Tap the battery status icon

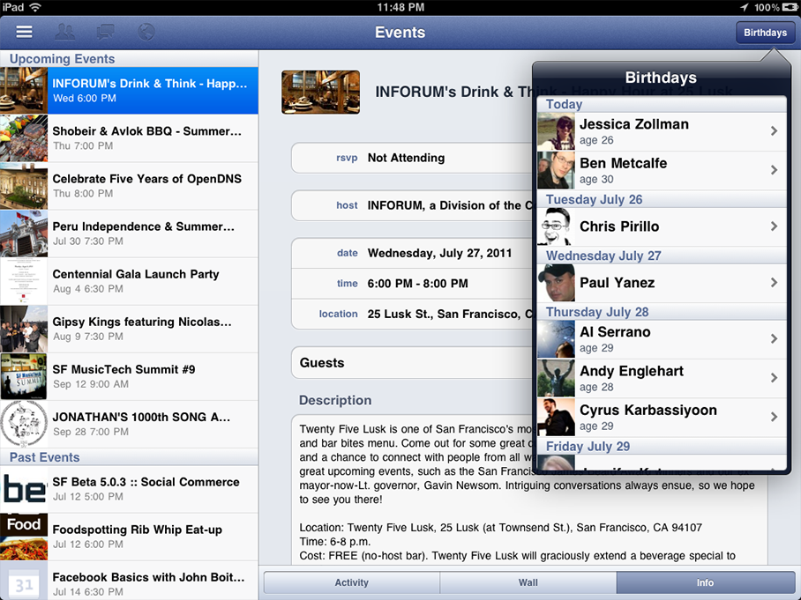[x=789, y=7]
